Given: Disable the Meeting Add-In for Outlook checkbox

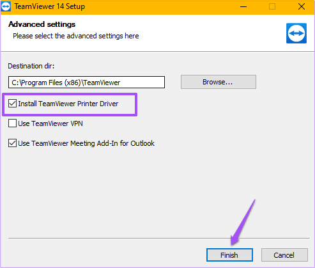Looking at the screenshot, I should 12,143.
